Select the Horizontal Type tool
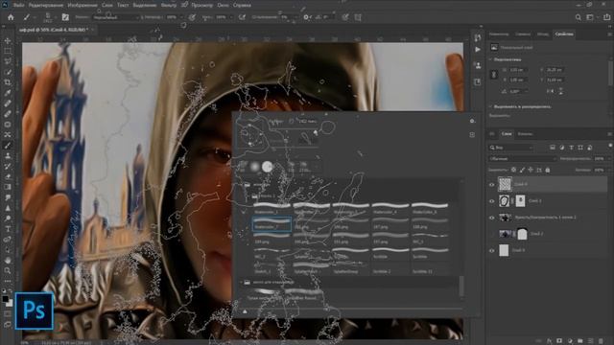The image size is (614, 345). pyautogui.click(x=8, y=229)
